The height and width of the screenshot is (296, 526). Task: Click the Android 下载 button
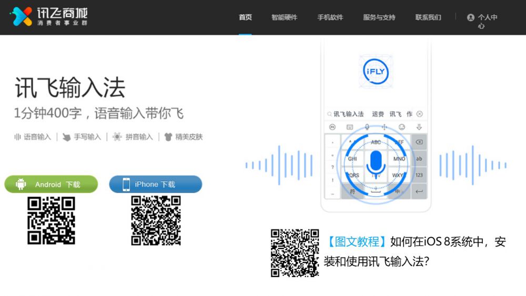click(51, 184)
